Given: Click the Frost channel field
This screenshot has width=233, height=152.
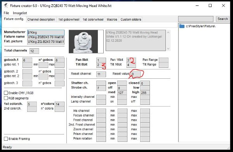Looking at the screenshot, I should coord(101,120).
